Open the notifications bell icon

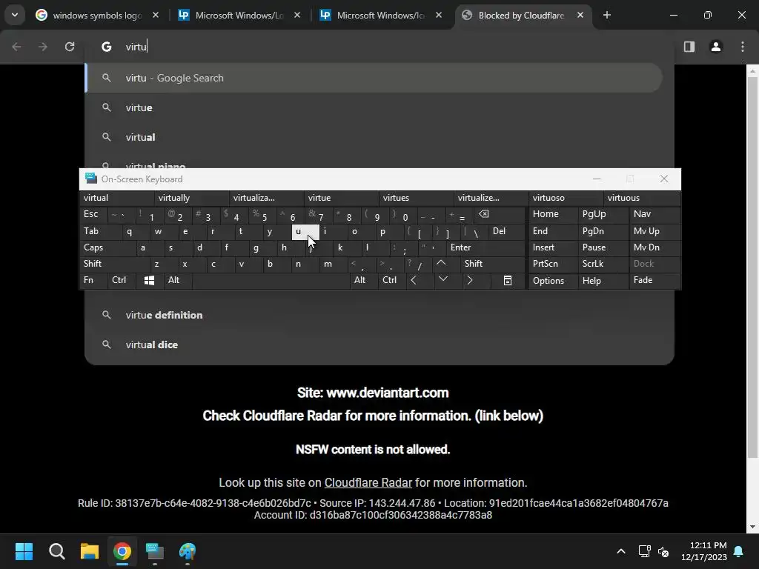(x=739, y=551)
